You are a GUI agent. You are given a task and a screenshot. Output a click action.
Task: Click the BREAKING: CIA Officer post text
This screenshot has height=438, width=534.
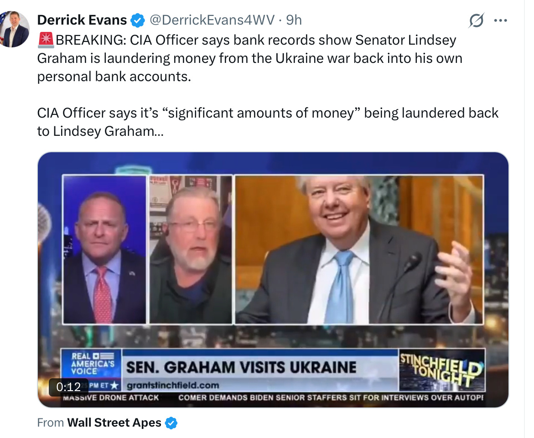point(249,58)
